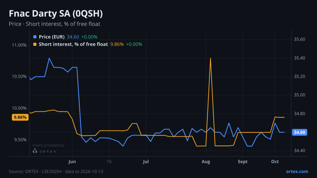Click the chart title Fnac Darty SA (0QSH)

(56, 14)
